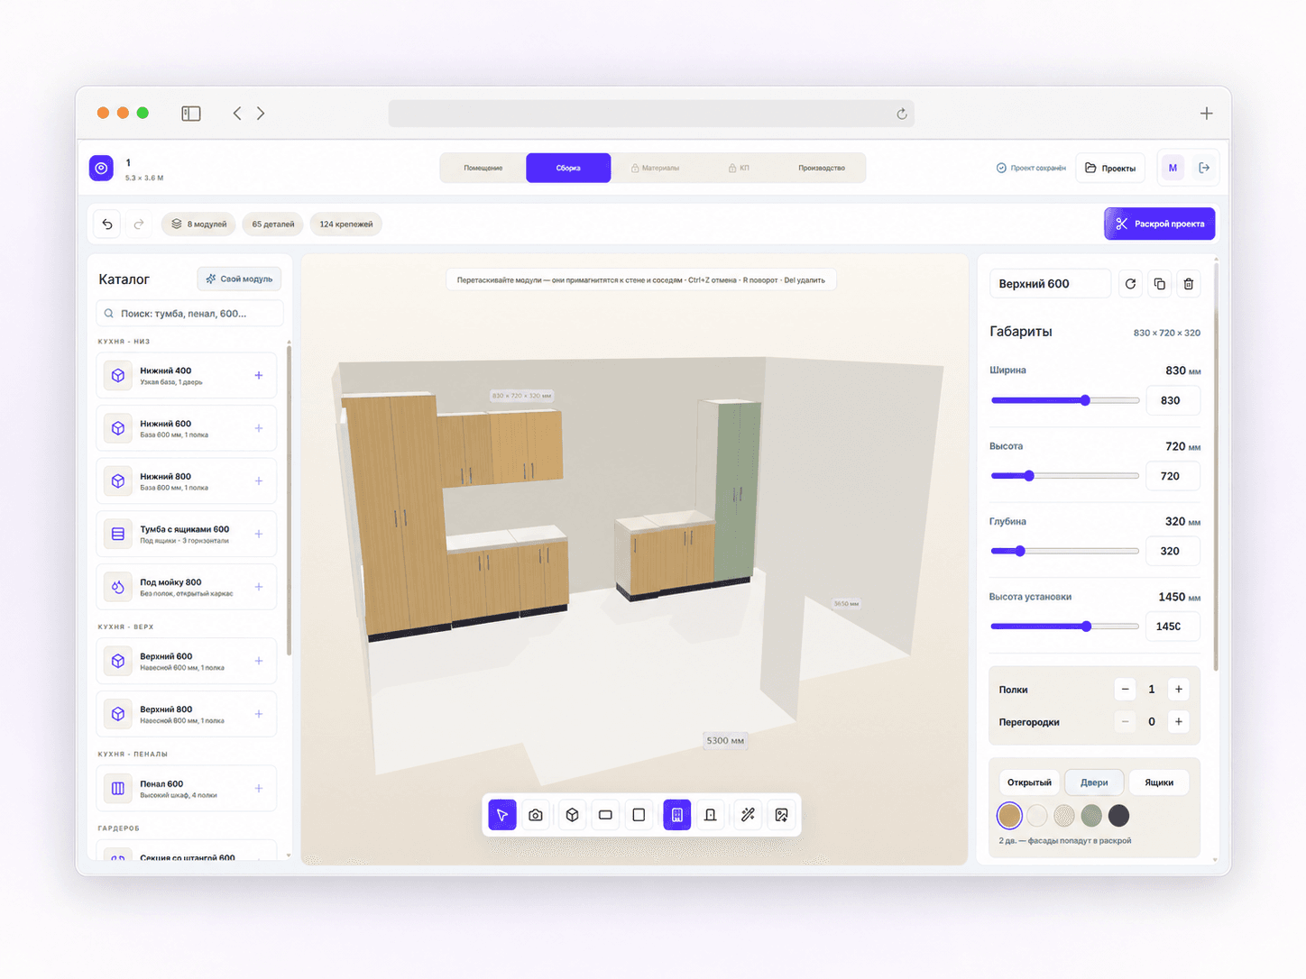Open the Производство tab
Image resolution: width=1306 pixels, height=979 pixels.
tap(822, 169)
